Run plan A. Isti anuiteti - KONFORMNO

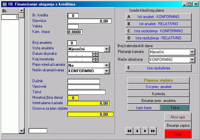(159, 17)
